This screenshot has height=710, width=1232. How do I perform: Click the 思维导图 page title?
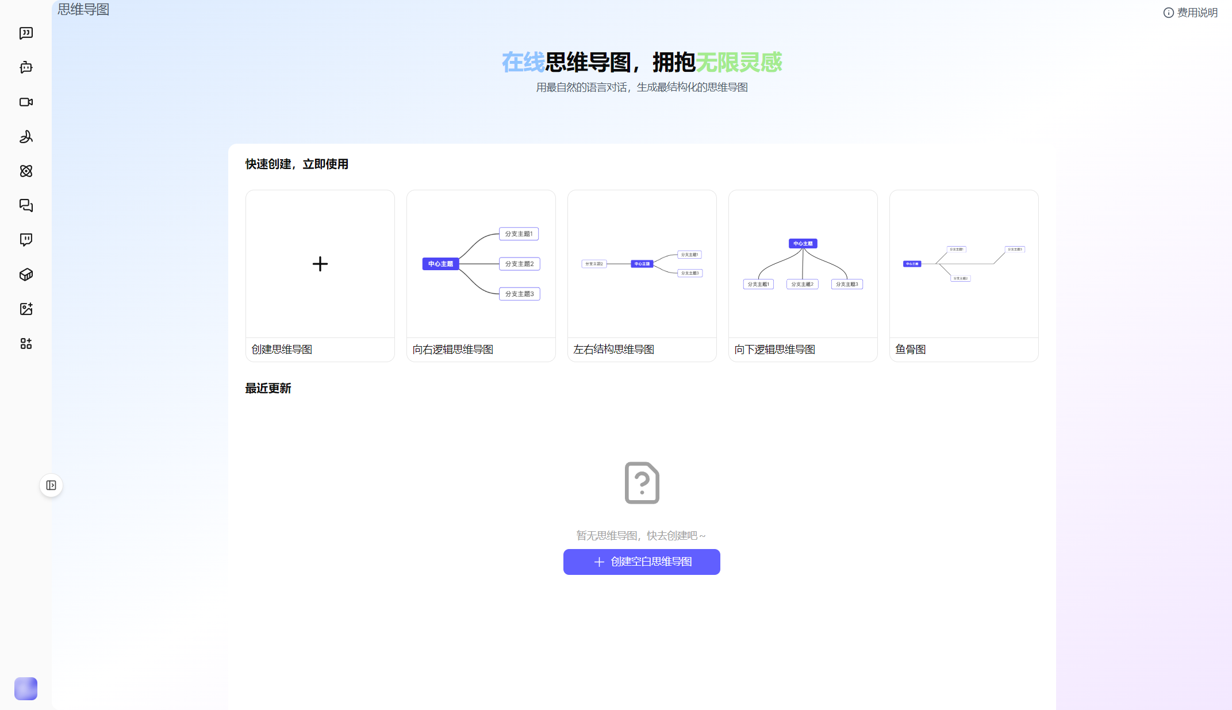coord(82,9)
